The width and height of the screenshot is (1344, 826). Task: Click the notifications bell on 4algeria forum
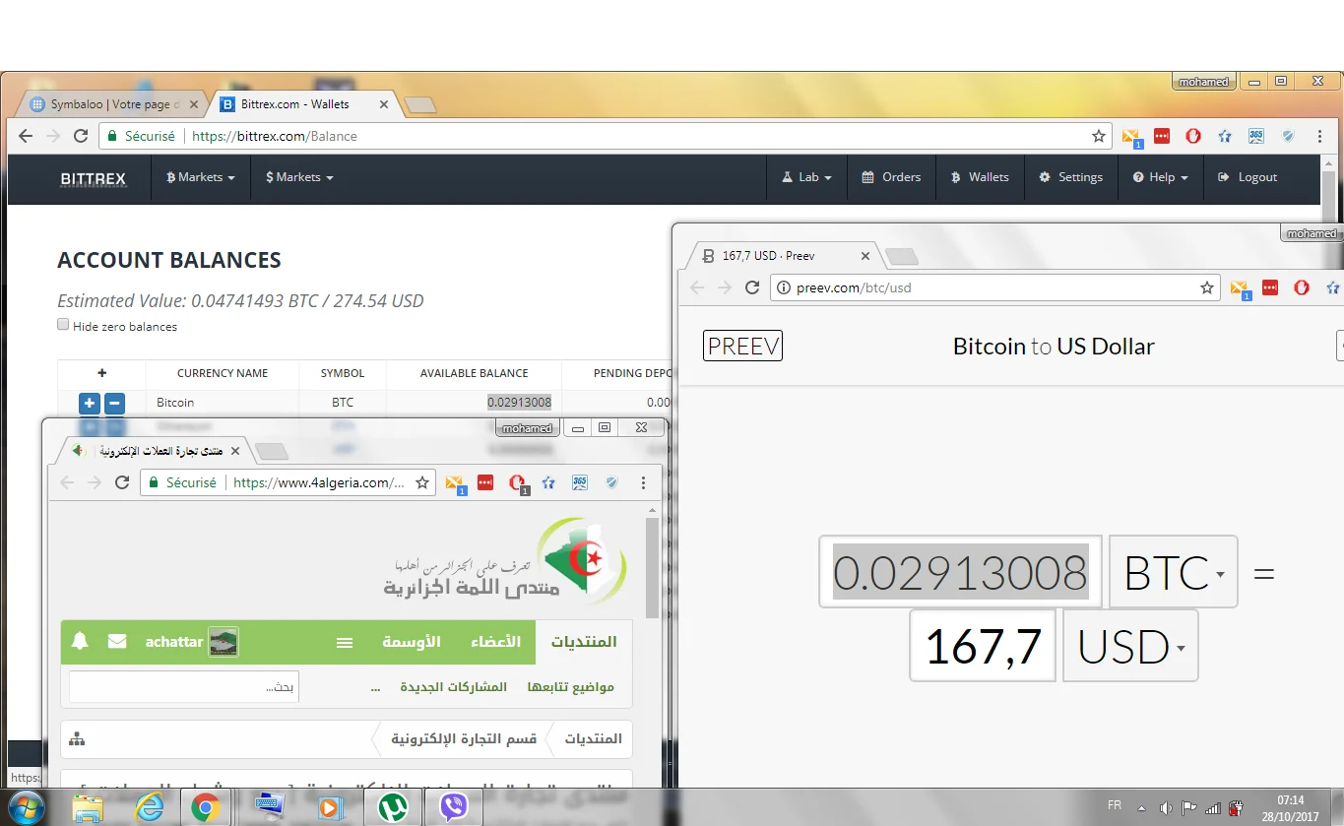(x=80, y=642)
